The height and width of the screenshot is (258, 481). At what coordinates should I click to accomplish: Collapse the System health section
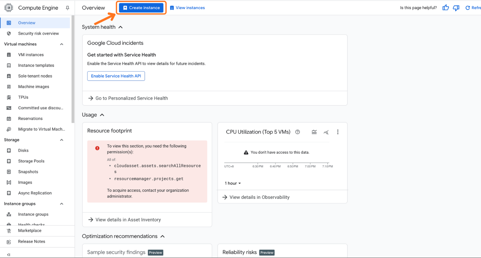(120, 27)
